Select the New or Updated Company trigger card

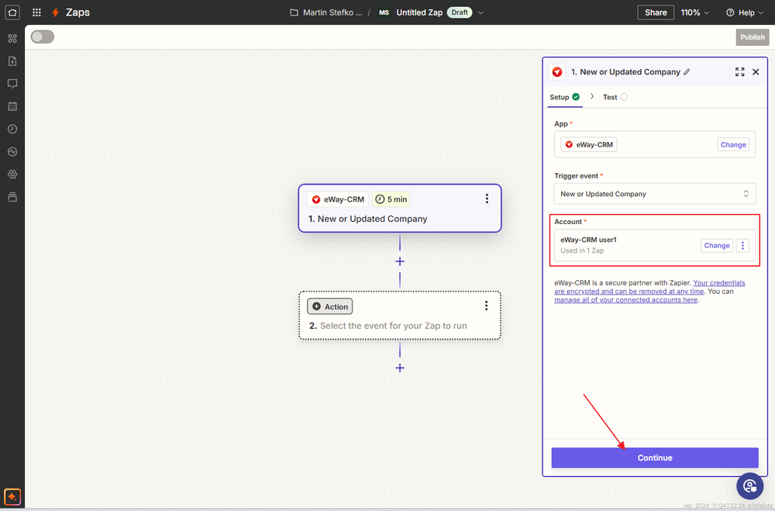[x=400, y=209]
